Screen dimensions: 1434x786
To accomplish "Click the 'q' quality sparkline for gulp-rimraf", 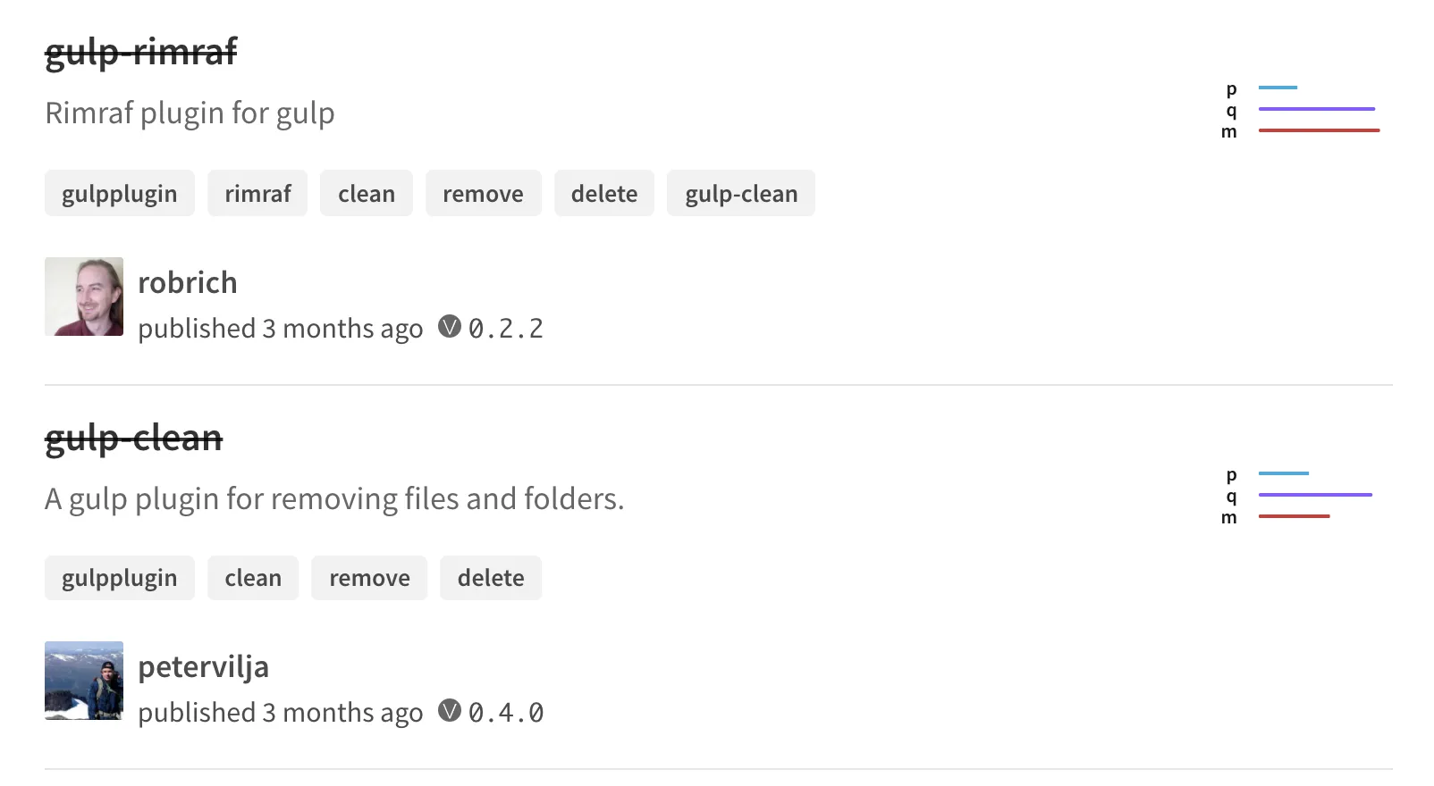I will [1317, 107].
